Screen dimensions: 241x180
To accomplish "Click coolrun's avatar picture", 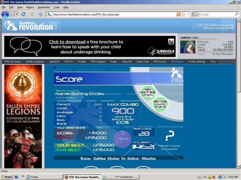I will point(188,47).
